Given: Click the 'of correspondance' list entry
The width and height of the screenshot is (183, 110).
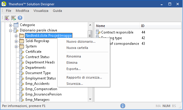Looking at the screenshot, I should tap(124, 44).
